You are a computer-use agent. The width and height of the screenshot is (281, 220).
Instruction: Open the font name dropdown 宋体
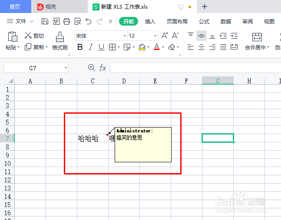(x=125, y=36)
